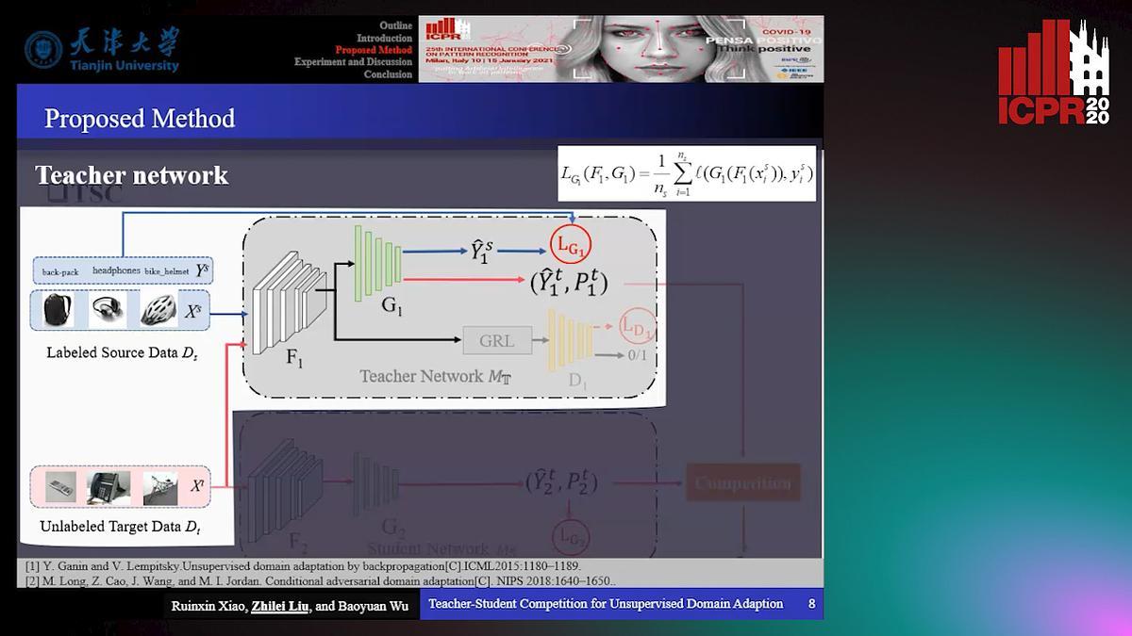Click the X^t target data label

[x=196, y=486]
